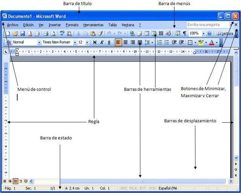Screen dimensions: 241x193
Task: Click the Español language indicator in status bar
Action: [168, 188]
